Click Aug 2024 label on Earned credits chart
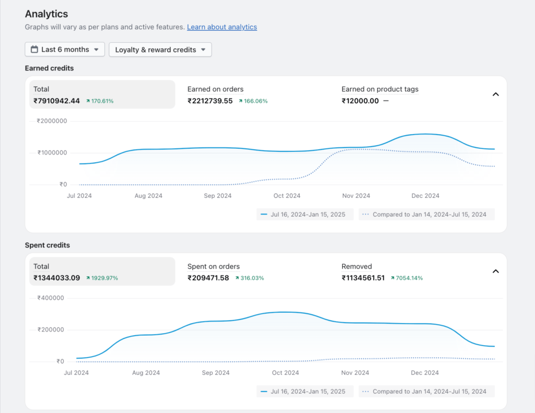The width and height of the screenshot is (535, 413). pyautogui.click(x=148, y=196)
